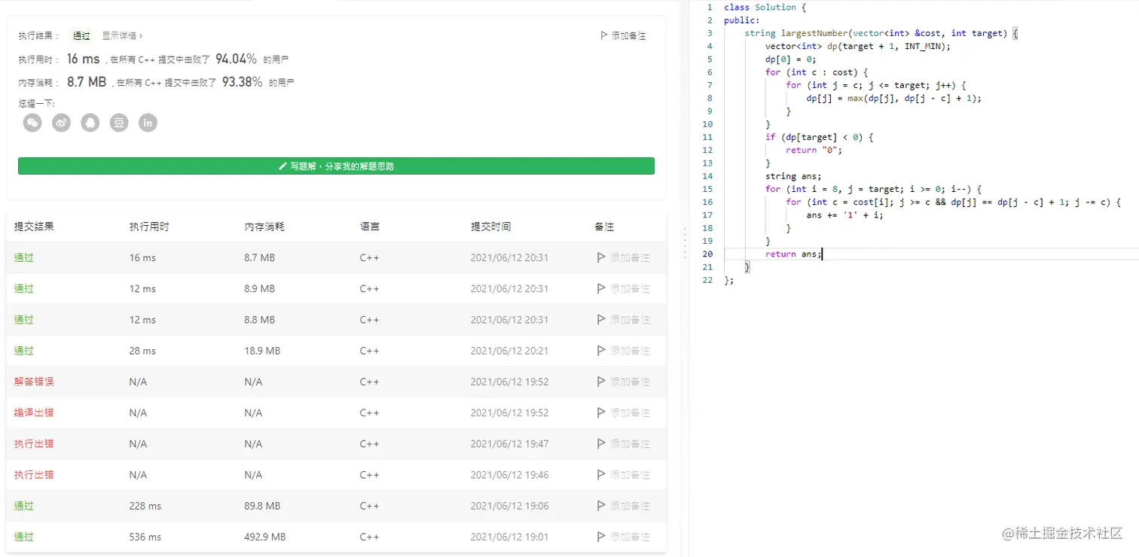Click the green 写题解 button
1139x557 pixels.
click(x=336, y=166)
